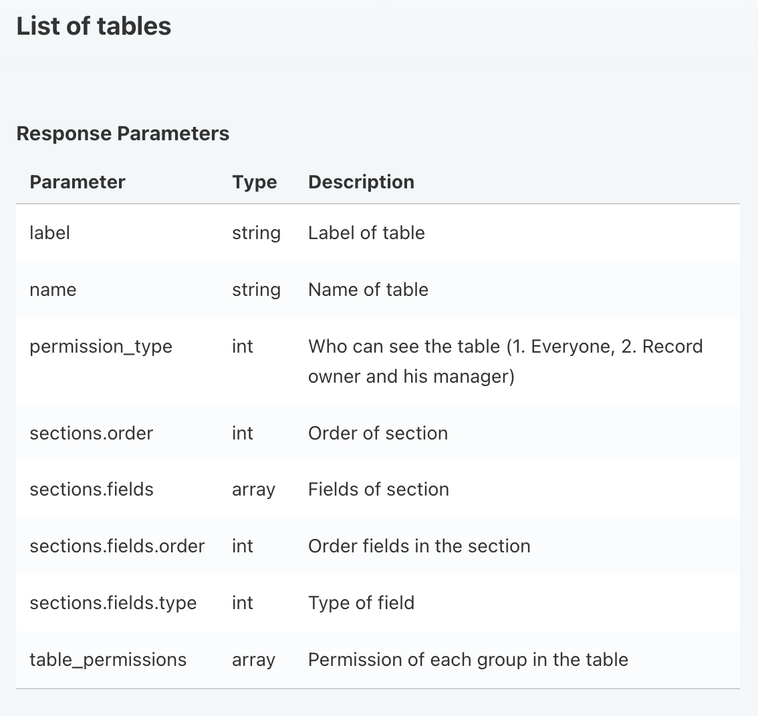Viewport: 758px width, 716px height.
Task: Click the "sections.fields.order" parameter name
Action: coord(117,546)
